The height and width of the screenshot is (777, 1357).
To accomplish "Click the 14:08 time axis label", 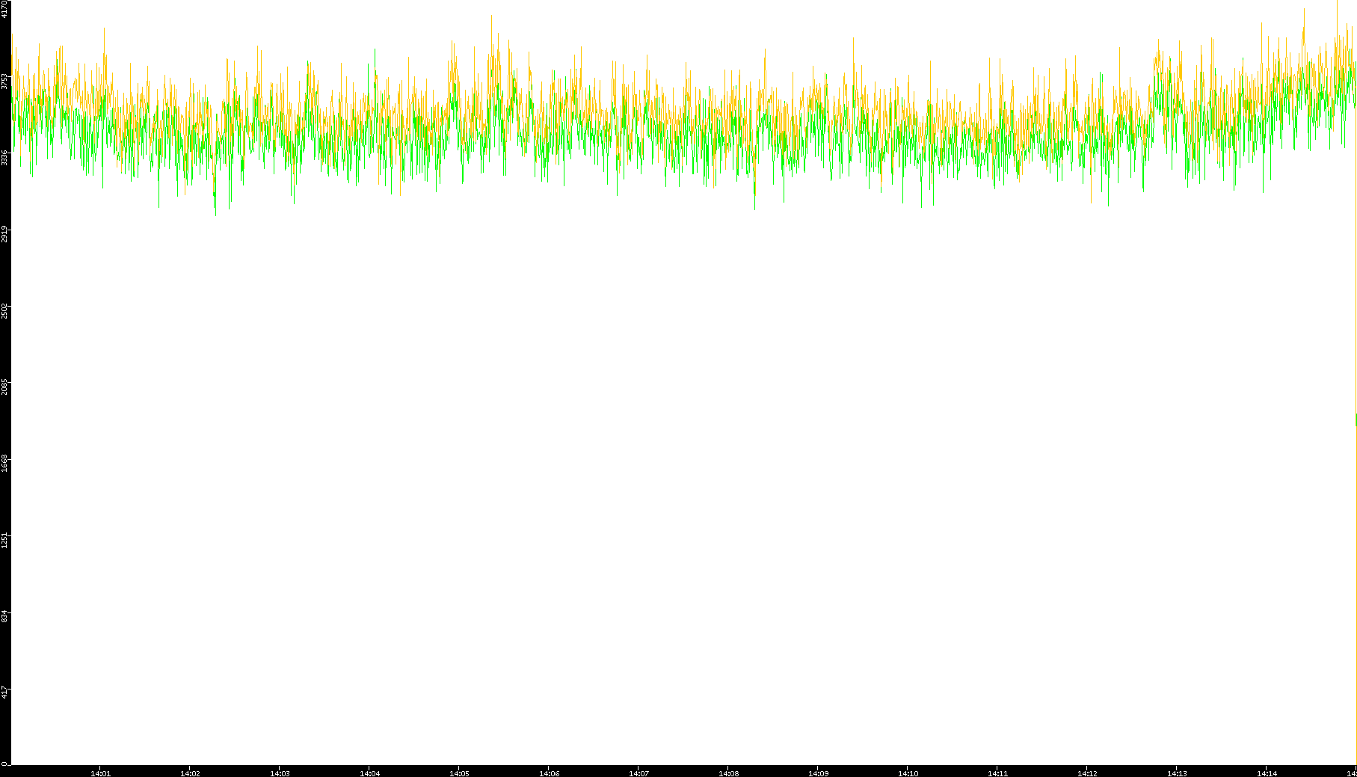I will (728, 773).
